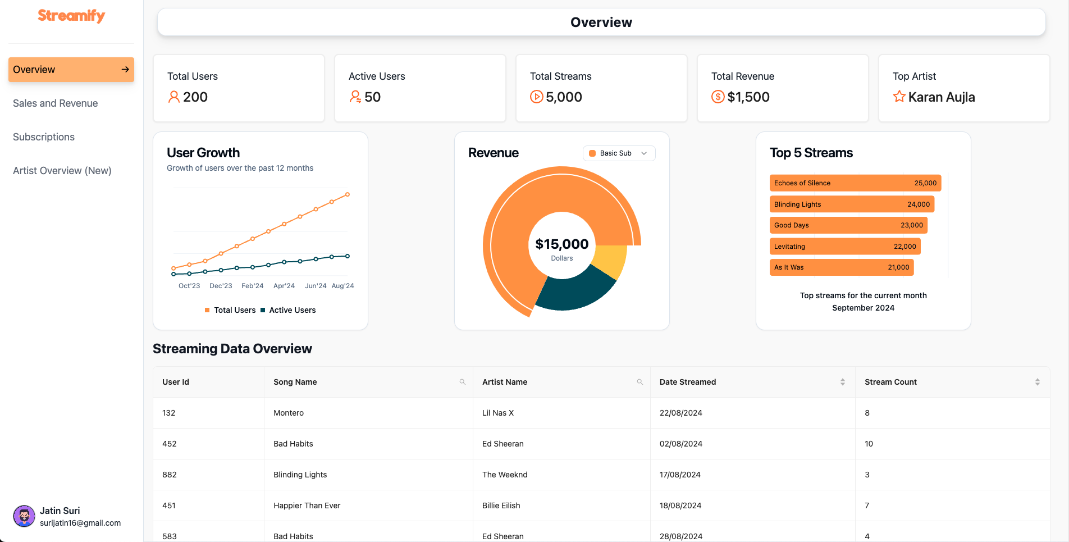This screenshot has width=1069, height=542.
Task: Toggle Total Users legend in chart
Action: point(230,310)
